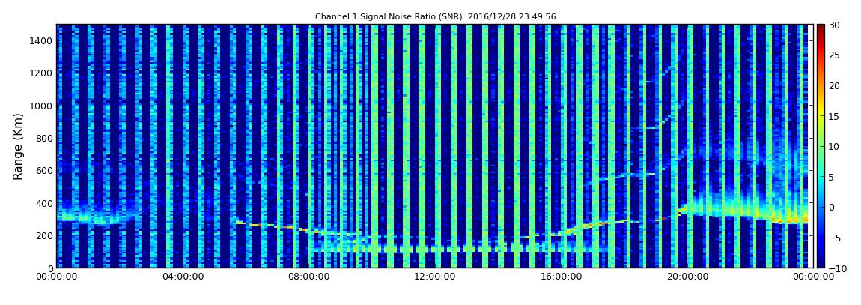This screenshot has height=305, width=861.
Task: Click the colorbar value 25
Action: coord(835,55)
